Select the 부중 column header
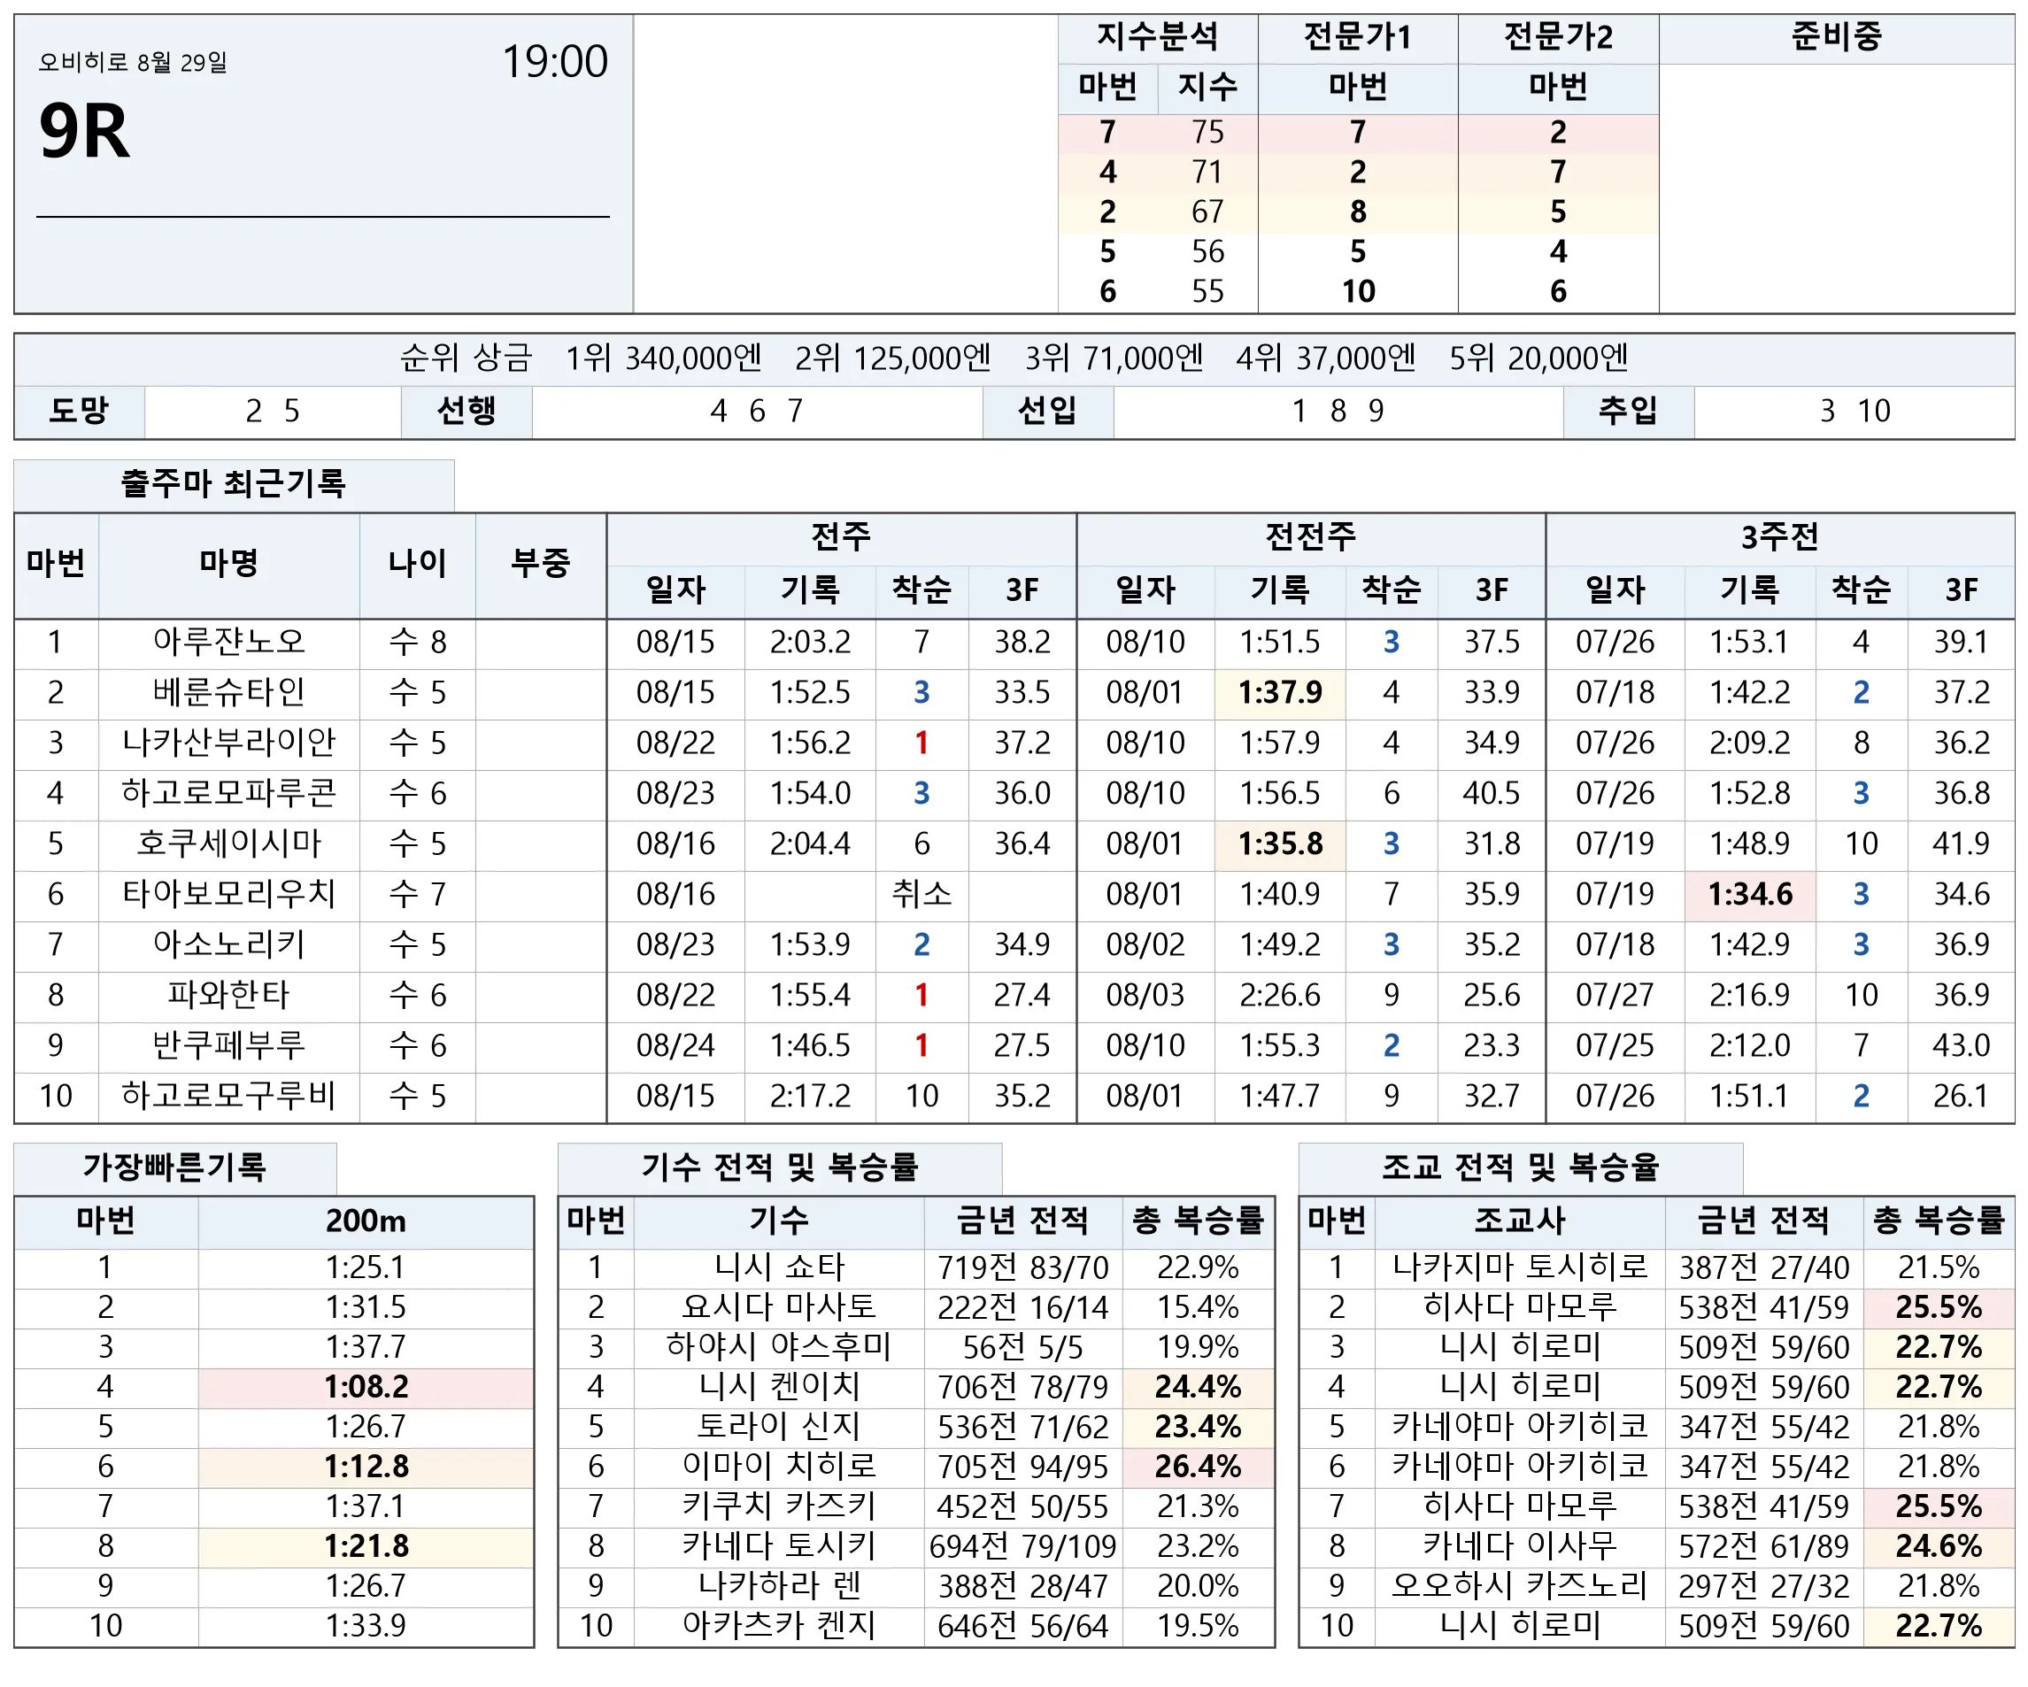2028x1687 pixels. coord(541,564)
